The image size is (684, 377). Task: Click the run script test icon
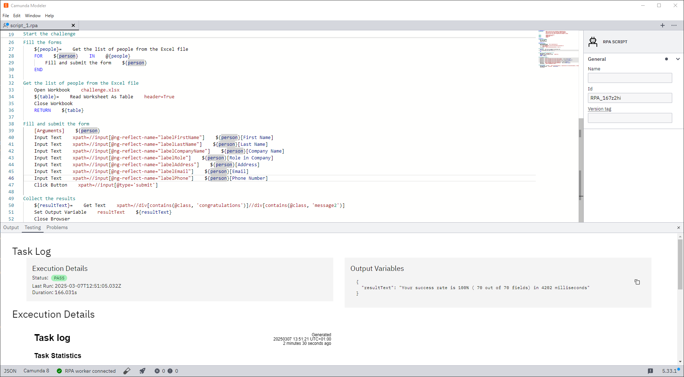tap(127, 371)
